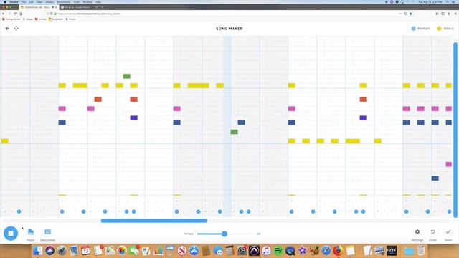Image resolution: width=459 pixels, height=258 pixels.
Task: Open the Settings gear
Action: (417, 231)
